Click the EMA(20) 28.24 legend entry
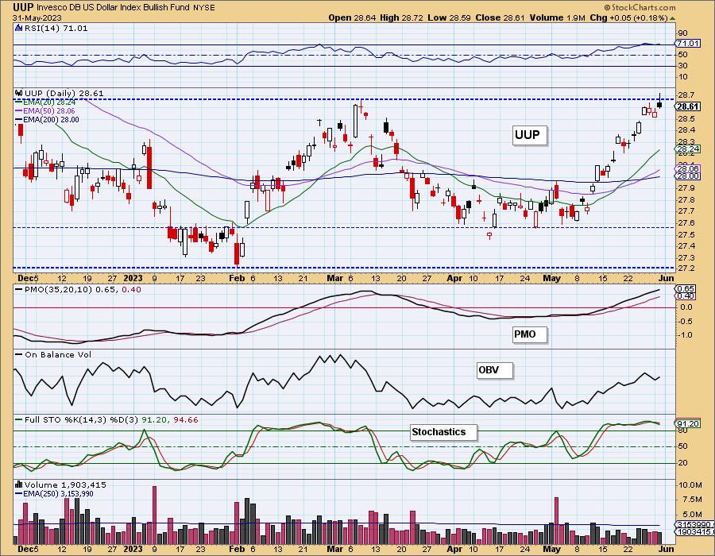The image size is (715, 556). click(45, 102)
